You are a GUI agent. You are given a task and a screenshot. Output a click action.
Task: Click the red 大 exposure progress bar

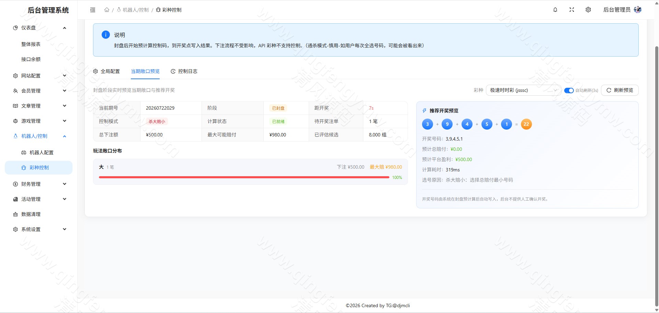click(x=244, y=177)
